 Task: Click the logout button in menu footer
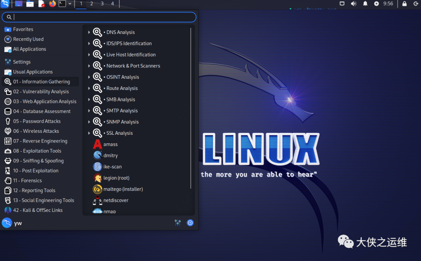[x=190, y=223]
